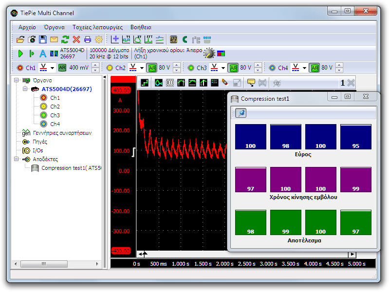Increase Ch1 range with the stepper
The image size is (389, 292).
pos(95,65)
